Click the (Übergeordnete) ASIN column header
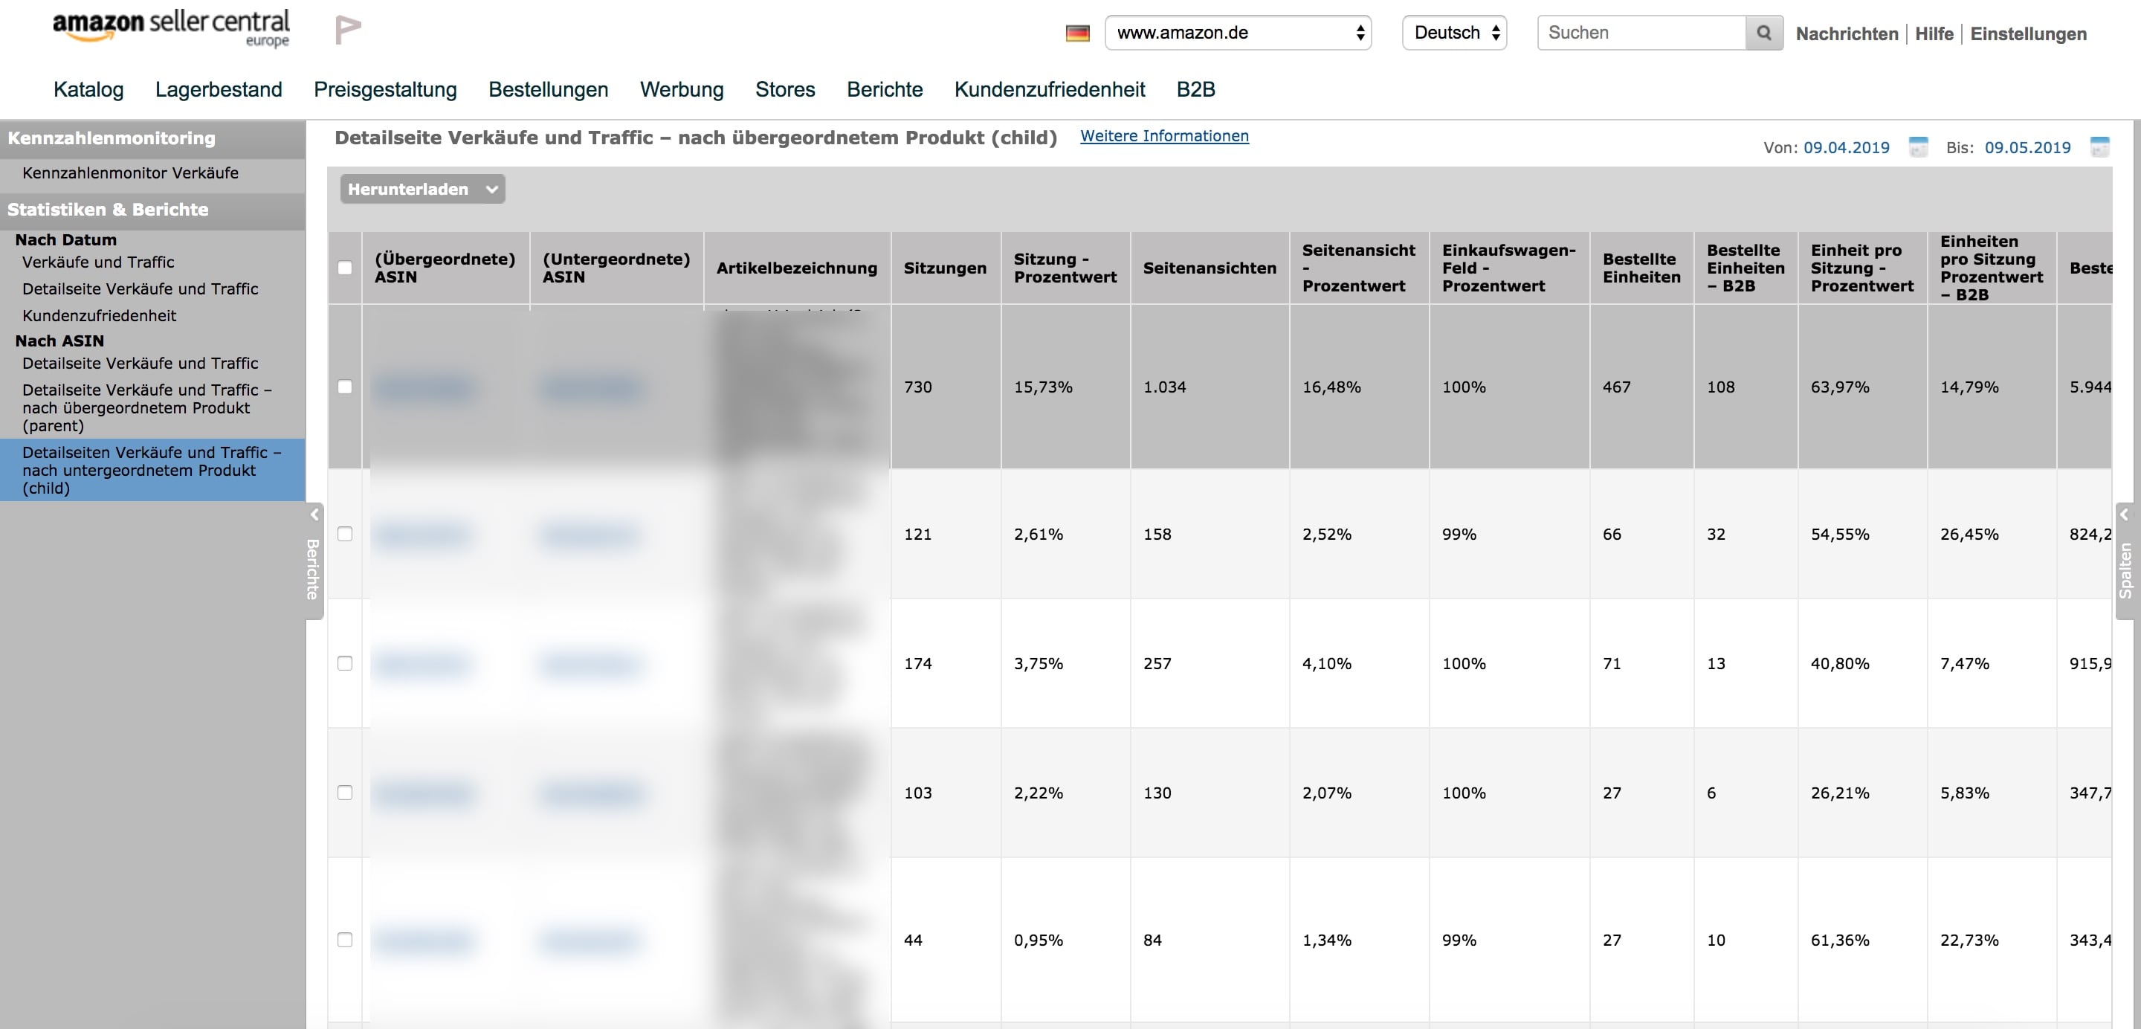Image resolution: width=2141 pixels, height=1029 pixels. 445,268
